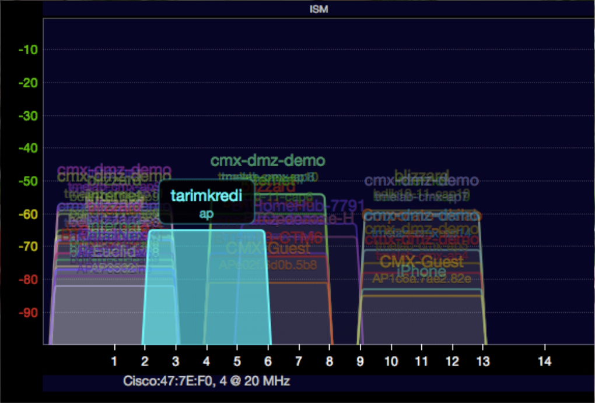Click channel 1 on the axis
The height and width of the screenshot is (403, 595).
click(114, 361)
